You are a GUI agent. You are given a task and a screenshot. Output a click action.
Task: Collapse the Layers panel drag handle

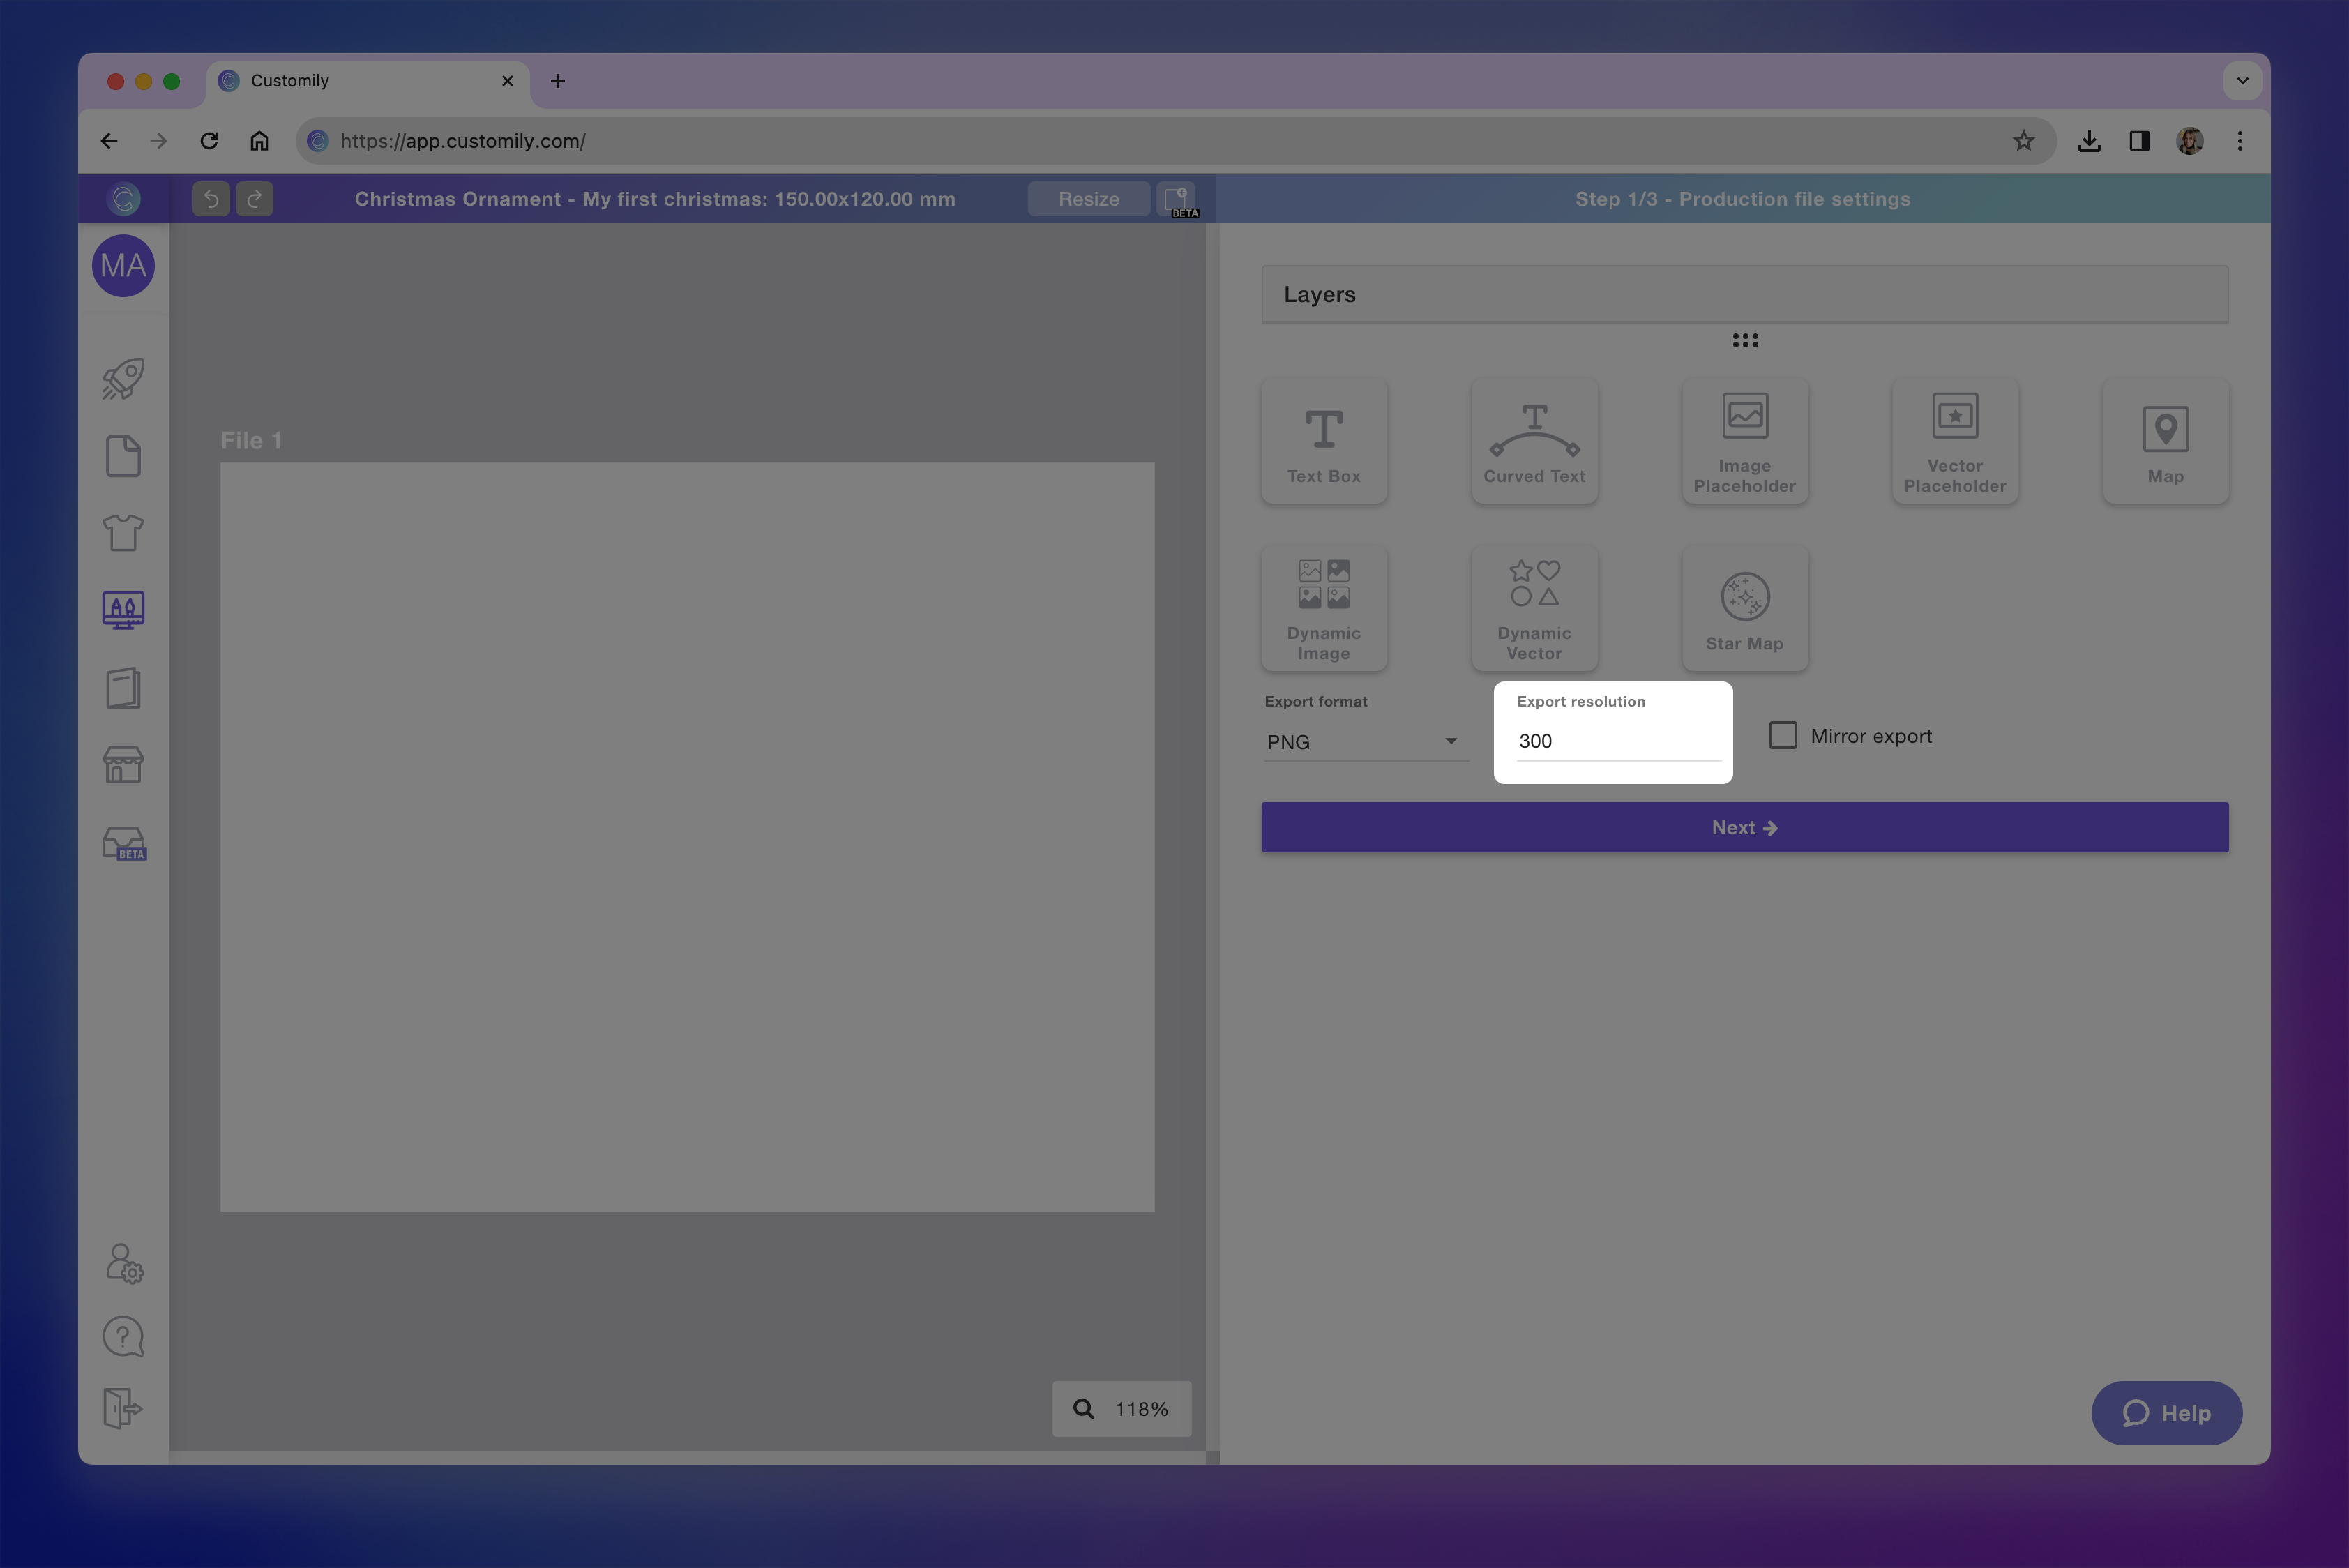pos(1745,341)
